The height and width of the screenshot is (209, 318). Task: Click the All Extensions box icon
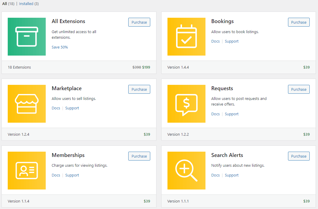point(26,37)
